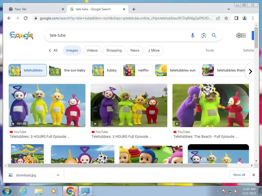Select the sun baby chip
This screenshot has height=196, width=262.
[x=69, y=70]
